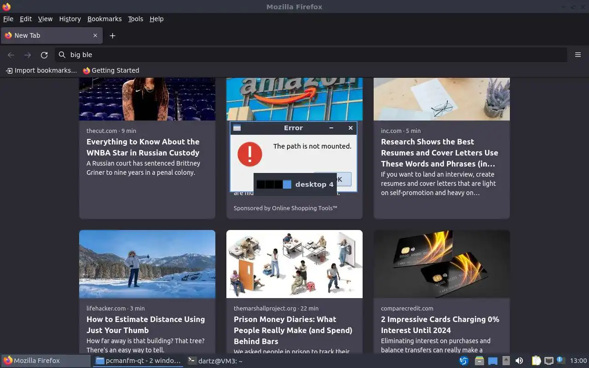This screenshot has height=368, width=589.
Task: Click the search magnifier icon in address bar
Action: click(62, 55)
